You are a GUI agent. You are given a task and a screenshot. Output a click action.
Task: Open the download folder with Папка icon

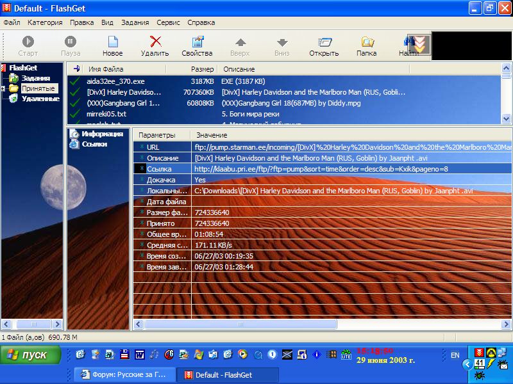coord(367,42)
